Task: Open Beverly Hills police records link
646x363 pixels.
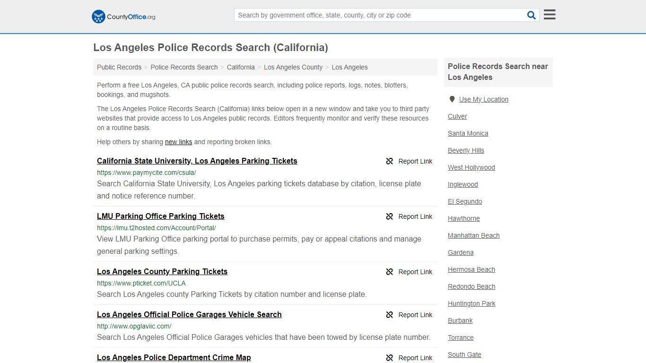Action: pyautogui.click(x=466, y=150)
